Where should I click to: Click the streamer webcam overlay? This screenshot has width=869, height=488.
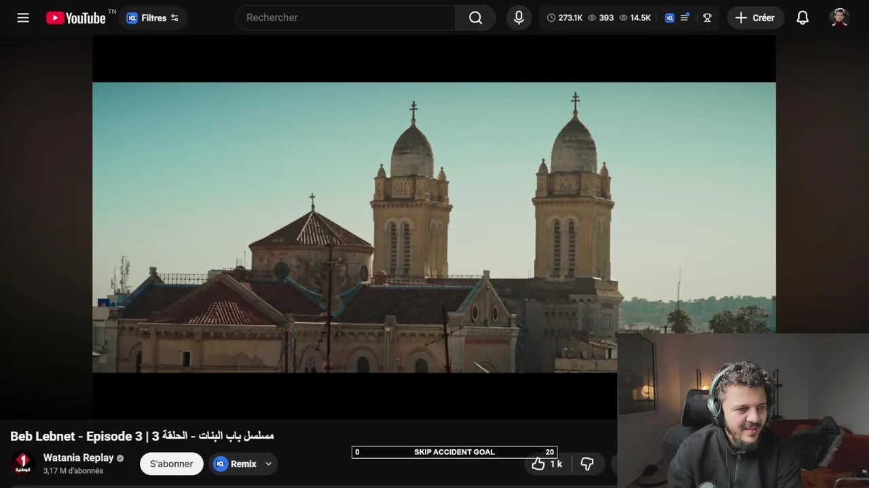point(743,410)
